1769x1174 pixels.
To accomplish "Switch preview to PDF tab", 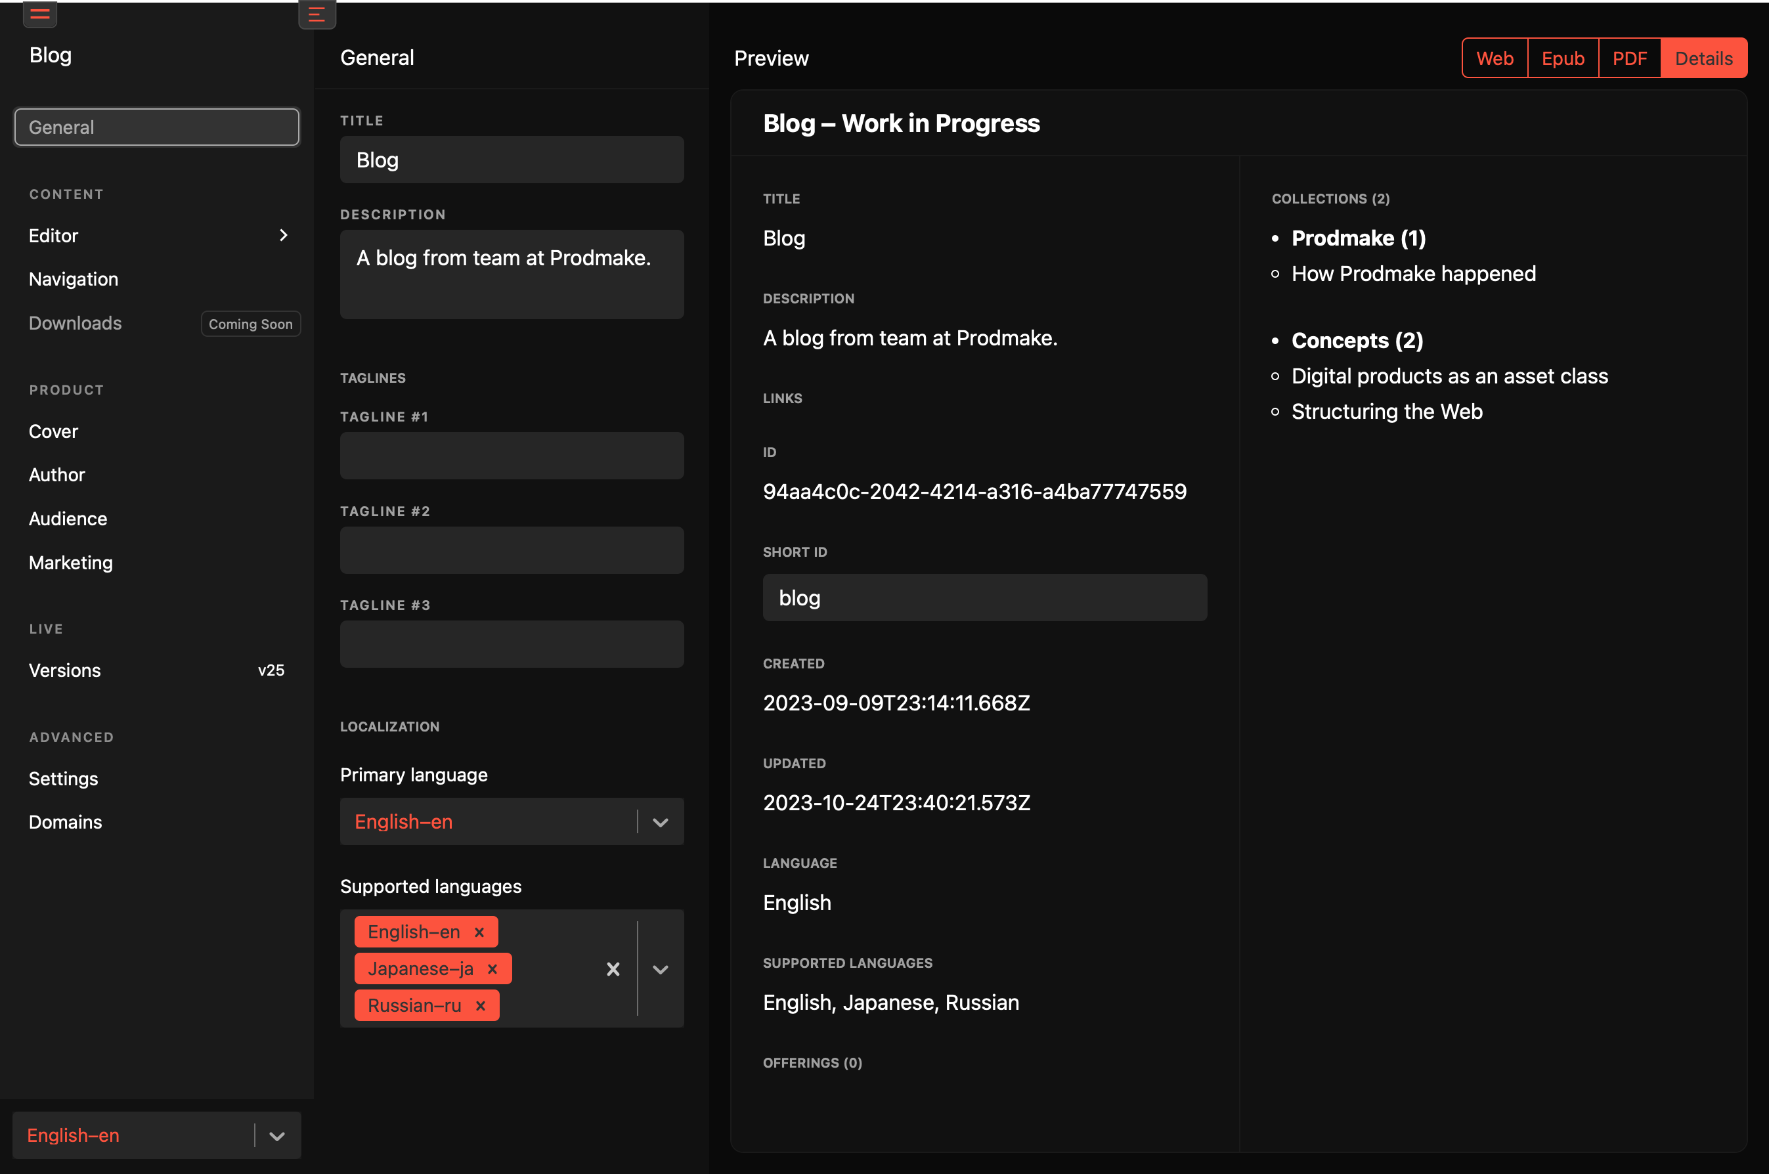I will pos(1629,58).
